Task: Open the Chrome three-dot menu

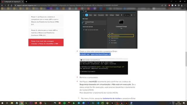Action: [185, 5]
